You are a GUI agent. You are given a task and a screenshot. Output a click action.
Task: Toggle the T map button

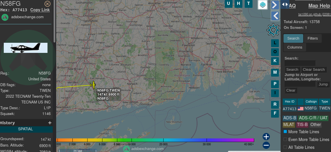(249, 3)
